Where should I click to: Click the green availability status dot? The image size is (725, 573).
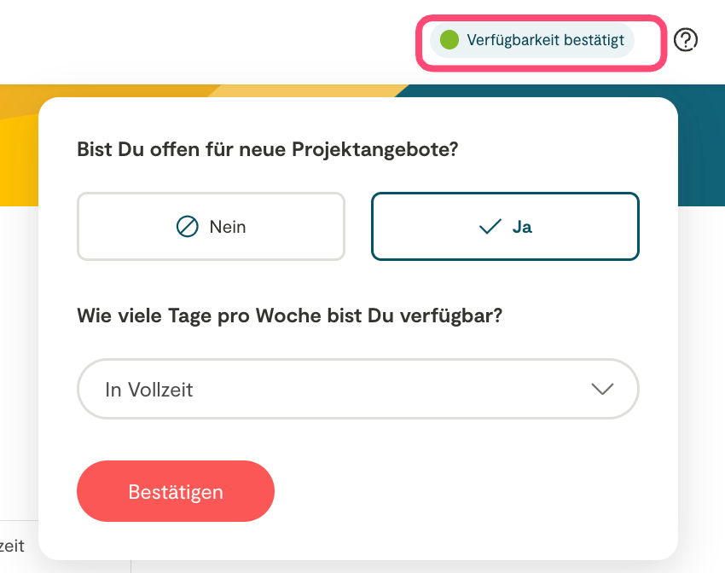pyautogui.click(x=449, y=40)
